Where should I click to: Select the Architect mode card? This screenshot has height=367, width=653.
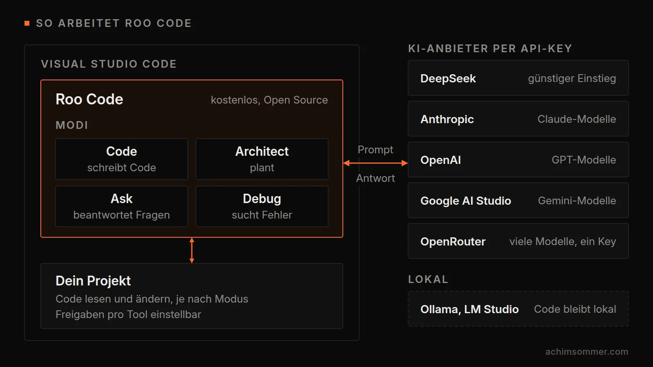point(262,159)
